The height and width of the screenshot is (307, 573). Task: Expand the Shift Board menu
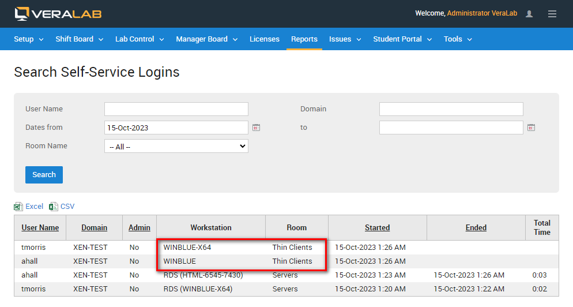coord(80,39)
